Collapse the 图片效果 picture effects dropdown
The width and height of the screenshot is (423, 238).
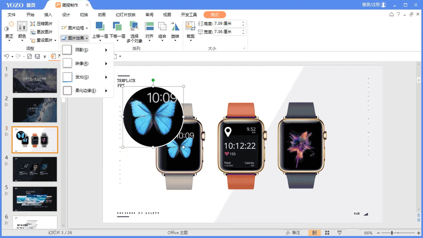74,38
